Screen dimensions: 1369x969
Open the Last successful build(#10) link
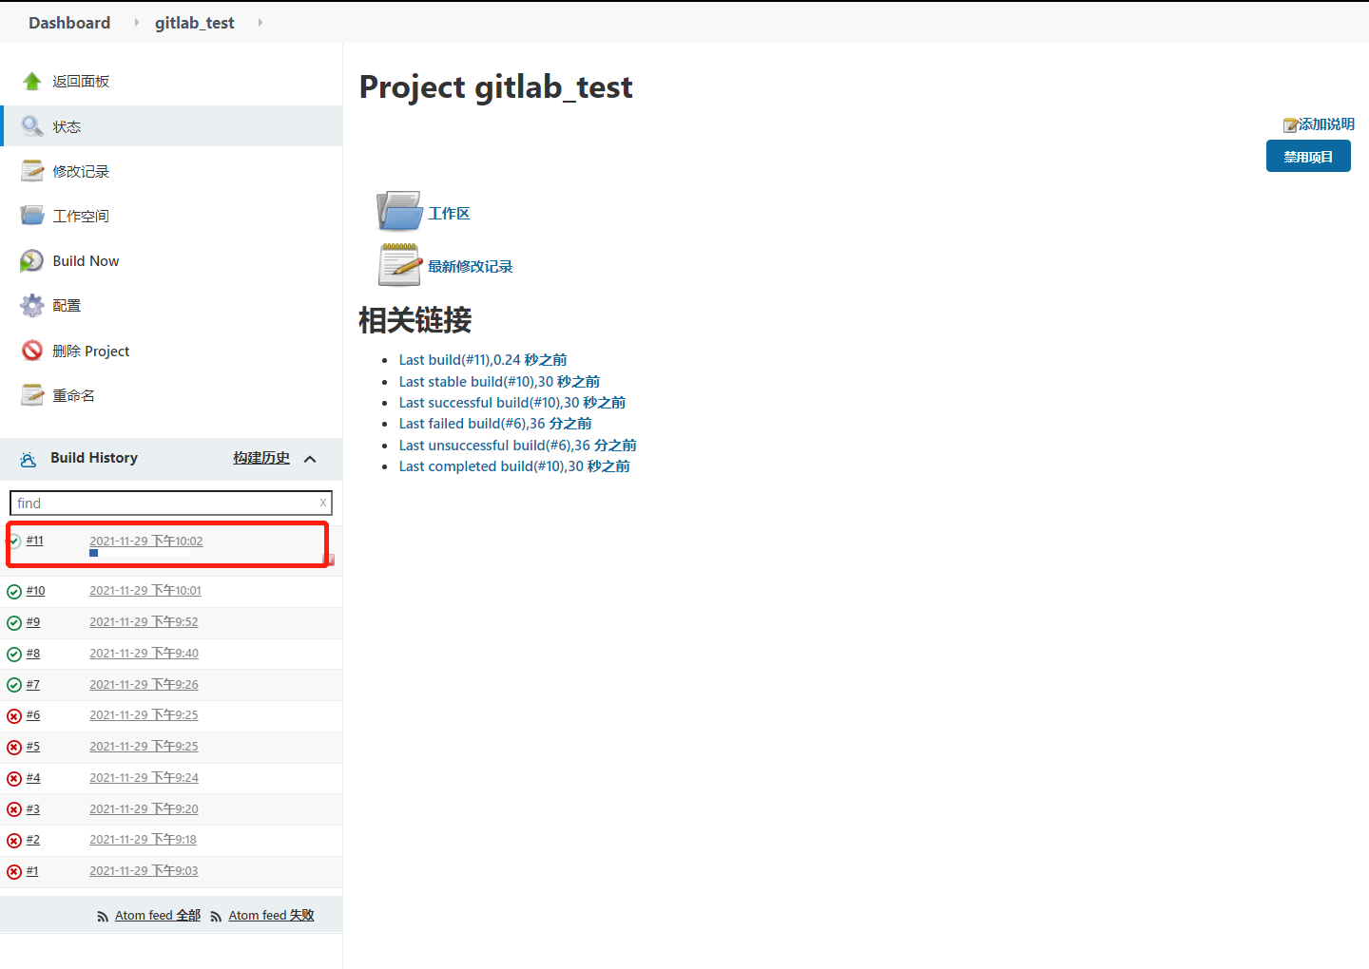(512, 403)
